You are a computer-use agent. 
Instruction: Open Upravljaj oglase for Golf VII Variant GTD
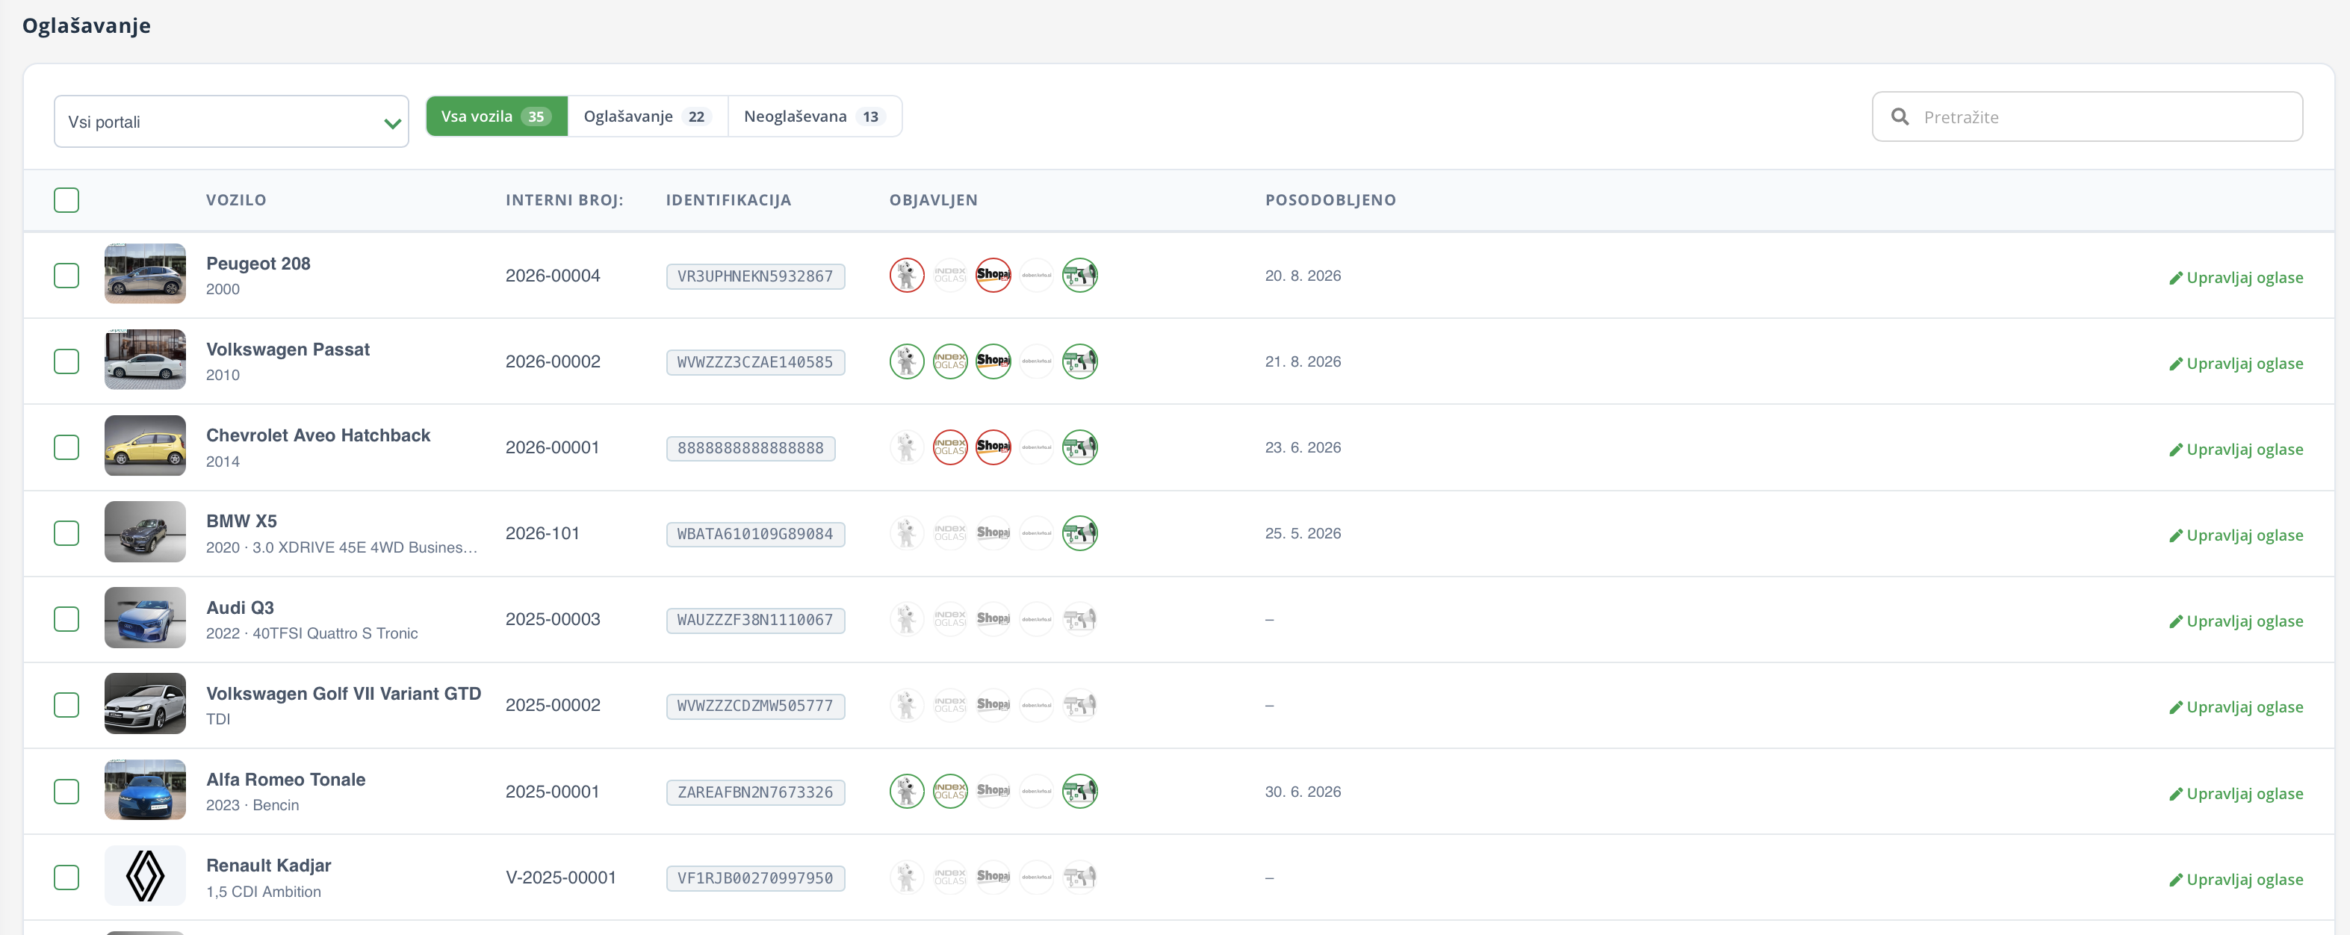[x=2236, y=707]
